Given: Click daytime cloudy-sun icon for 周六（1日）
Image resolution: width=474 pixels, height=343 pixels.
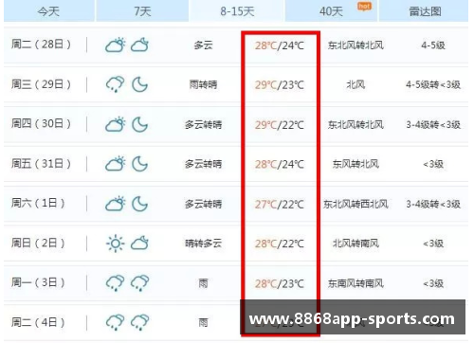Looking at the screenshot, I should (x=115, y=204).
